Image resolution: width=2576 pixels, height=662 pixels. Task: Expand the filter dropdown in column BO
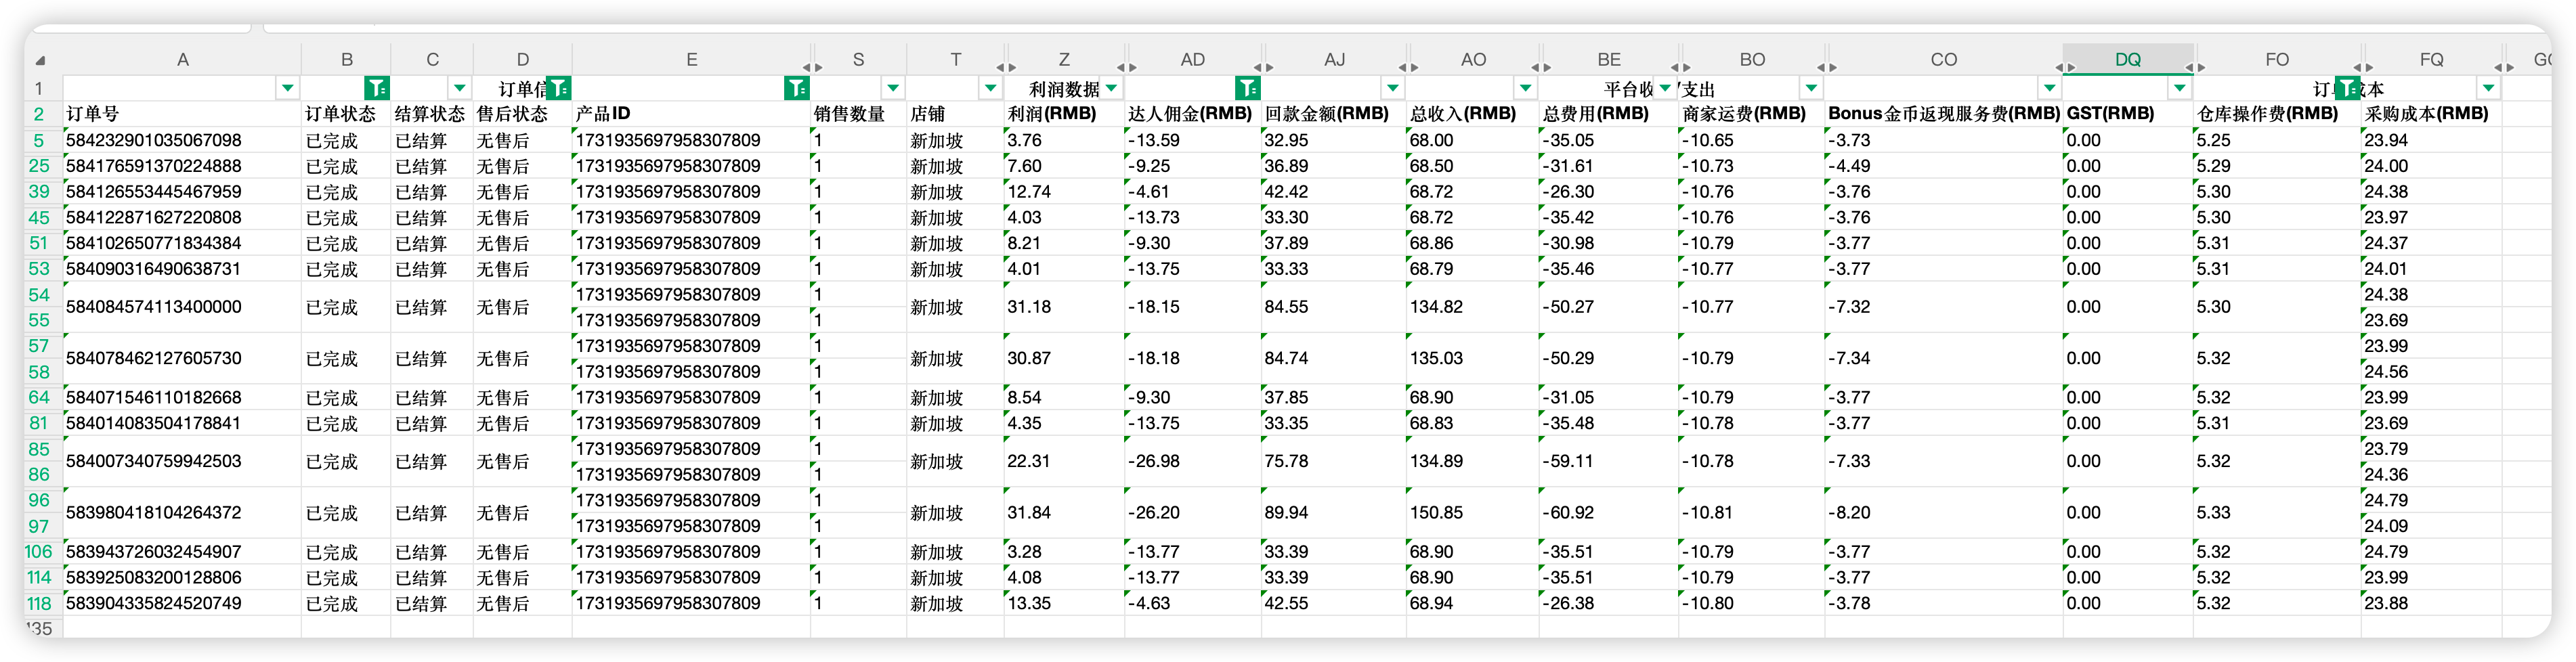(x=1811, y=88)
